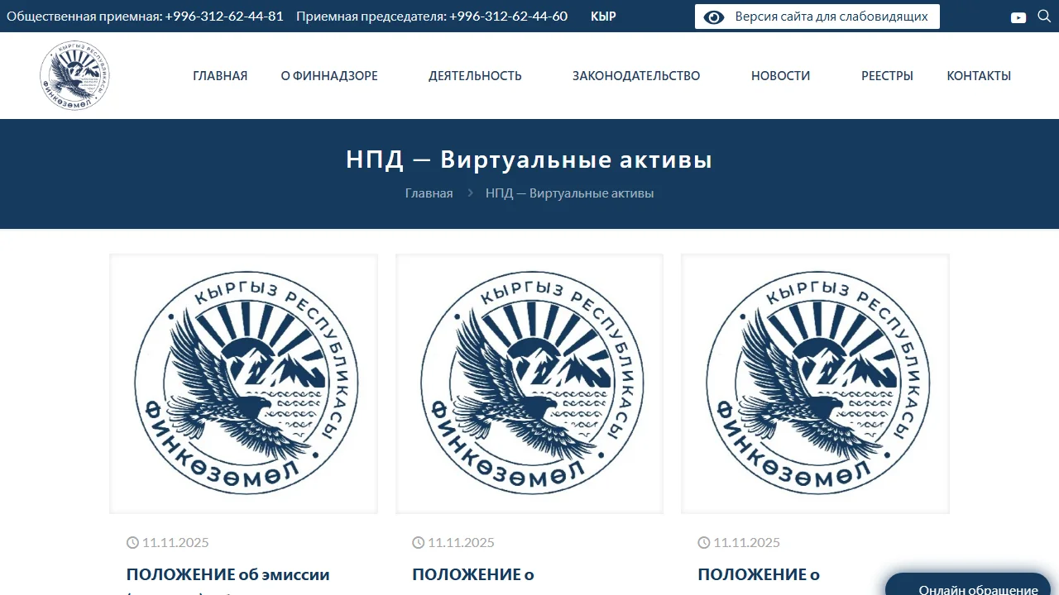Click date 11.11.2025 of the rightmost card
Viewport: 1059px width, 595px height.
[746, 543]
